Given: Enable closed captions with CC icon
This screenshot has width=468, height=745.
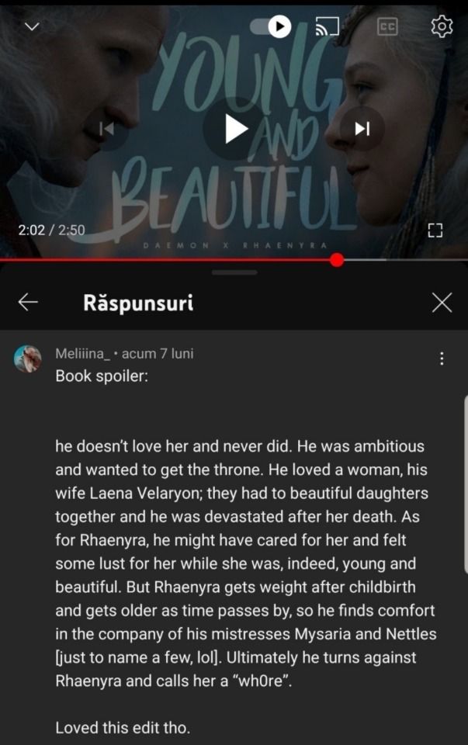Looking at the screenshot, I should (x=387, y=26).
